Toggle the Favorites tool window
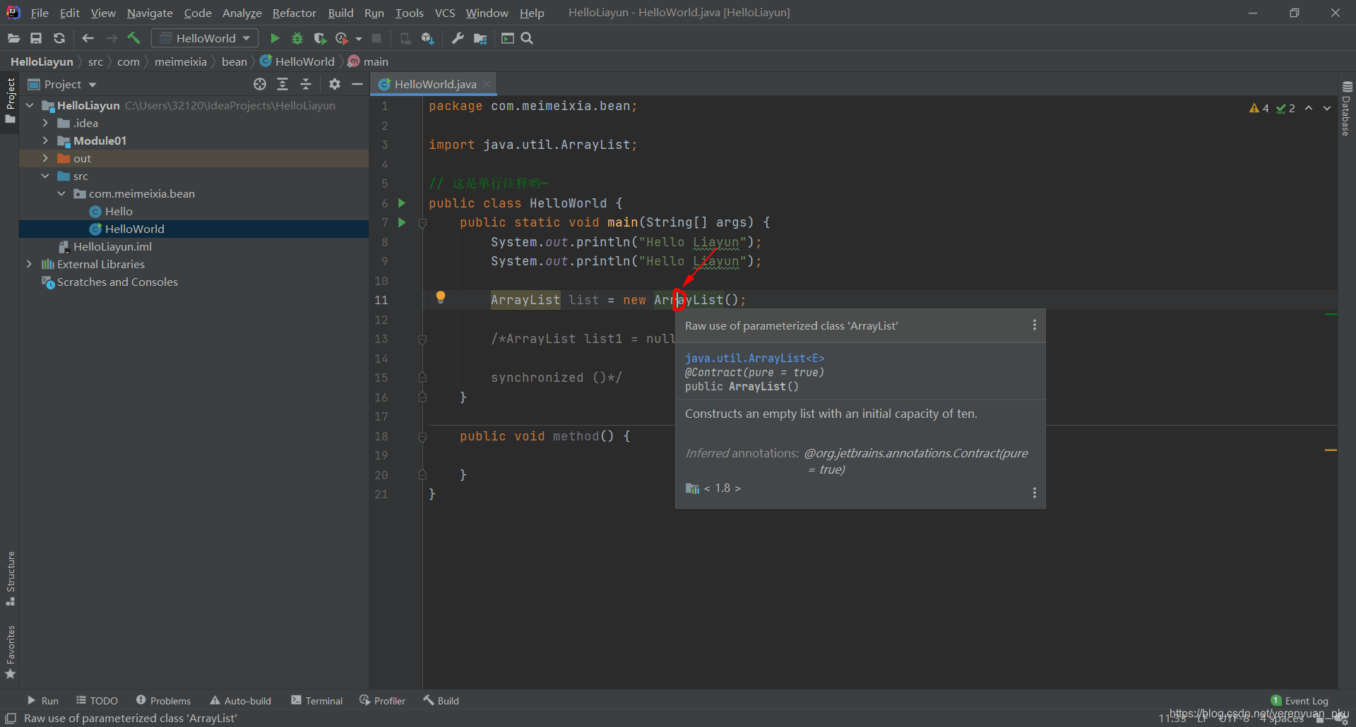Screen dimensions: 1356x727 (10, 652)
